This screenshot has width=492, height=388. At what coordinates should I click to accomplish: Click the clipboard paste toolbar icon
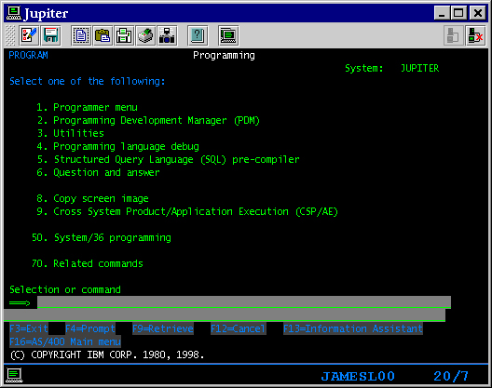coord(102,35)
